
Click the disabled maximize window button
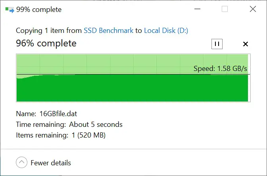[x=225, y=9]
